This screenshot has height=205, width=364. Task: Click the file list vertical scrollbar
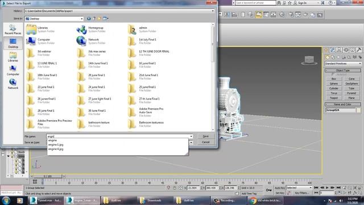click(x=213, y=77)
